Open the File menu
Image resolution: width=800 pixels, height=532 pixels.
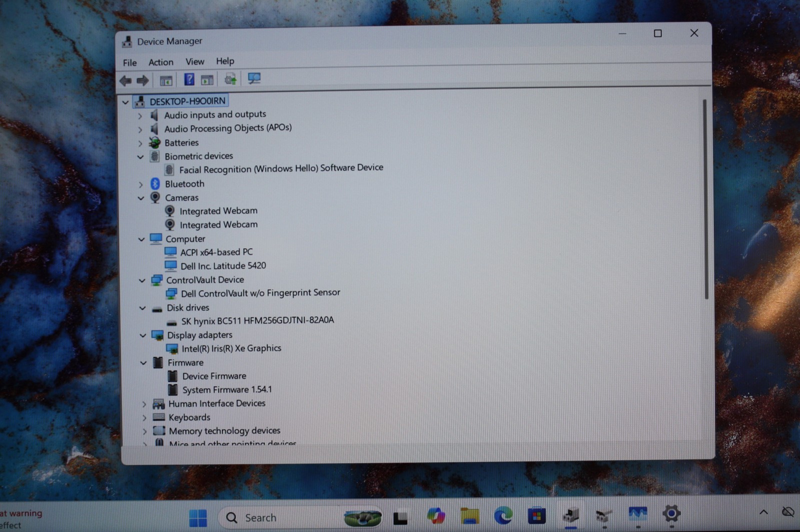(130, 62)
